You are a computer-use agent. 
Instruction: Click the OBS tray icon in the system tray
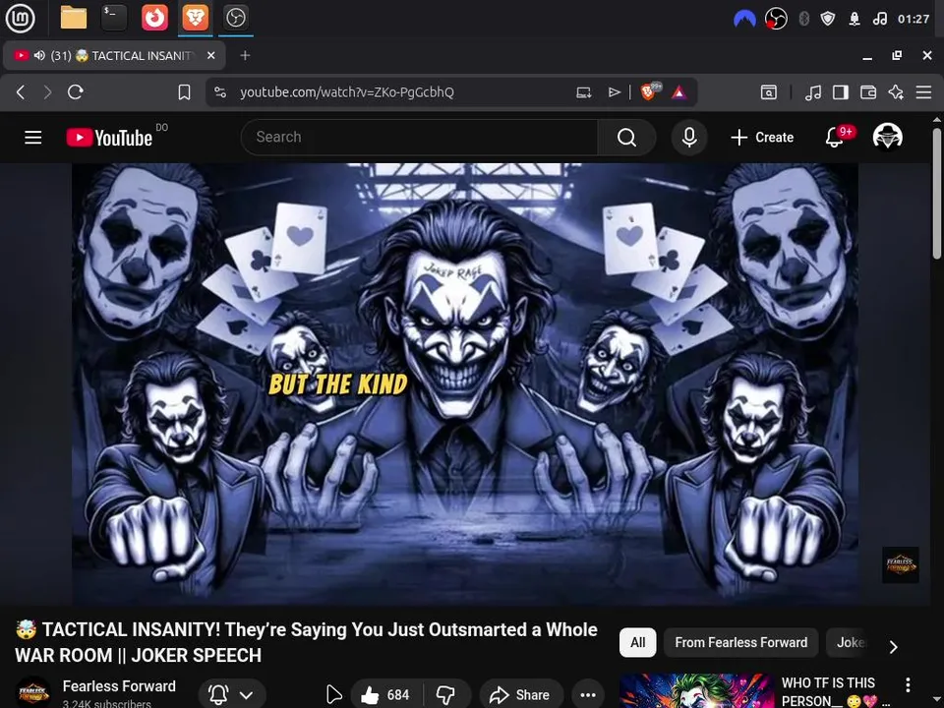776,19
